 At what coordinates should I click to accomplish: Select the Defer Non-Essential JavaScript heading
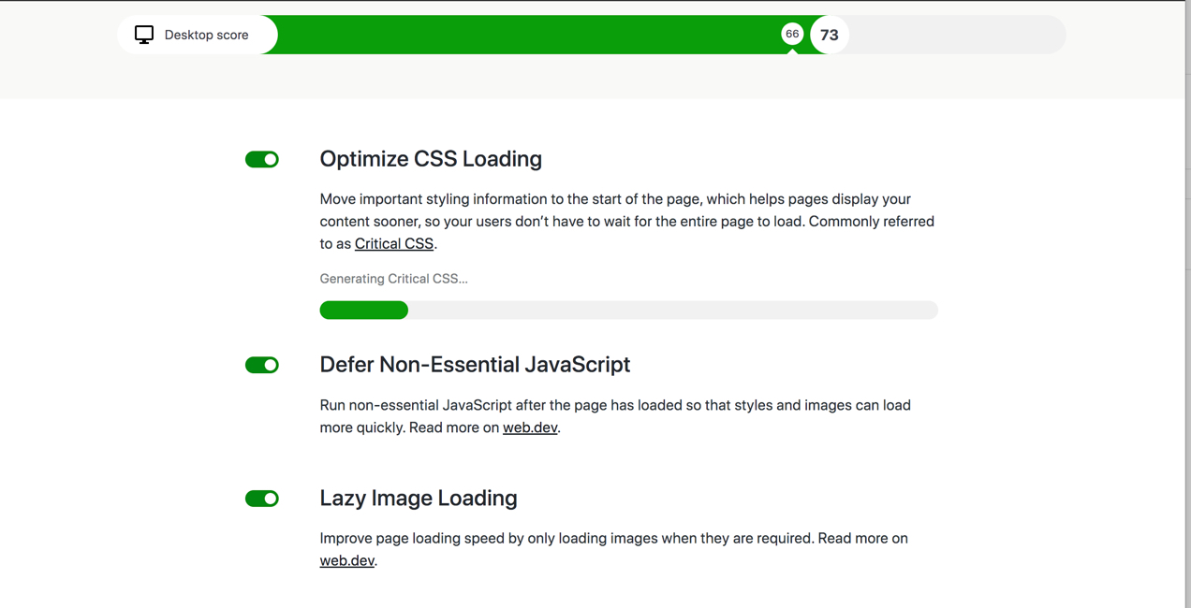coord(475,365)
